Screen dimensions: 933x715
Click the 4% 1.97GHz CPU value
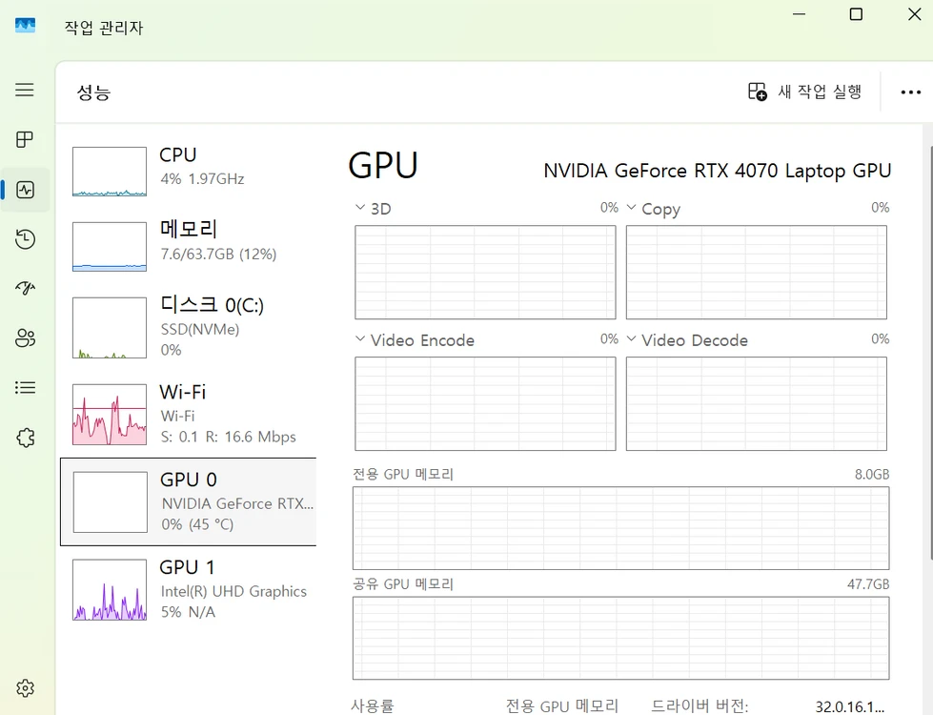[x=202, y=178]
